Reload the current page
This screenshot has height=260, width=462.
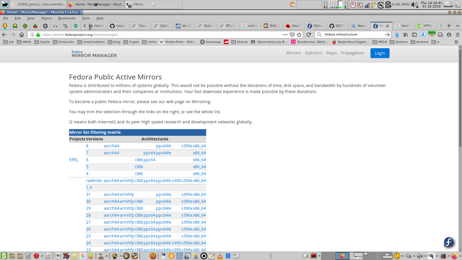pos(309,35)
